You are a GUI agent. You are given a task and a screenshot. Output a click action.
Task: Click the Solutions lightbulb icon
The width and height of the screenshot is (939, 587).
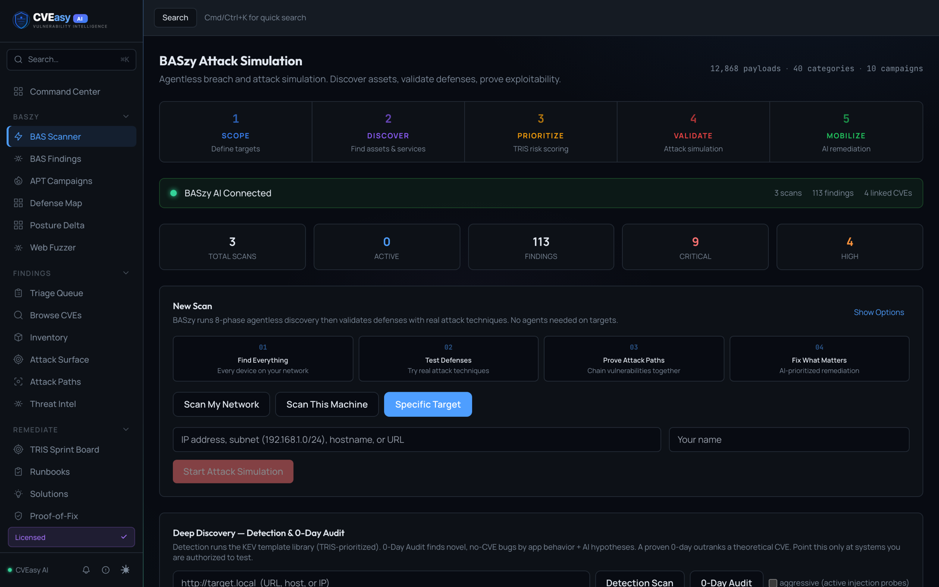pyautogui.click(x=18, y=494)
